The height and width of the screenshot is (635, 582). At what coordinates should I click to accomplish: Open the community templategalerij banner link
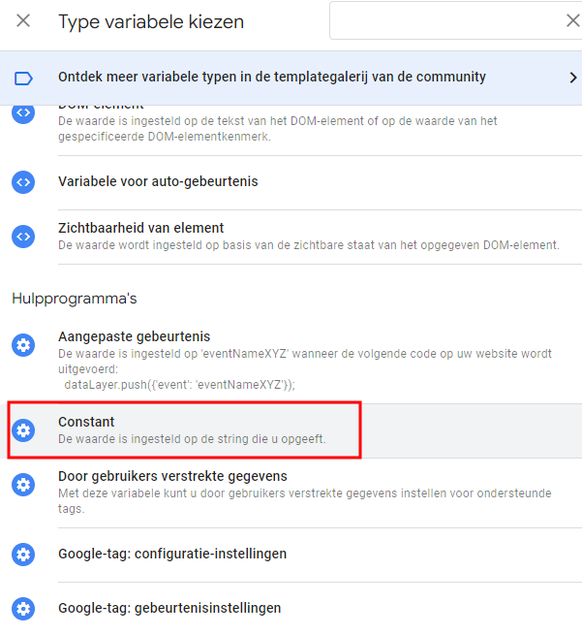click(x=272, y=77)
